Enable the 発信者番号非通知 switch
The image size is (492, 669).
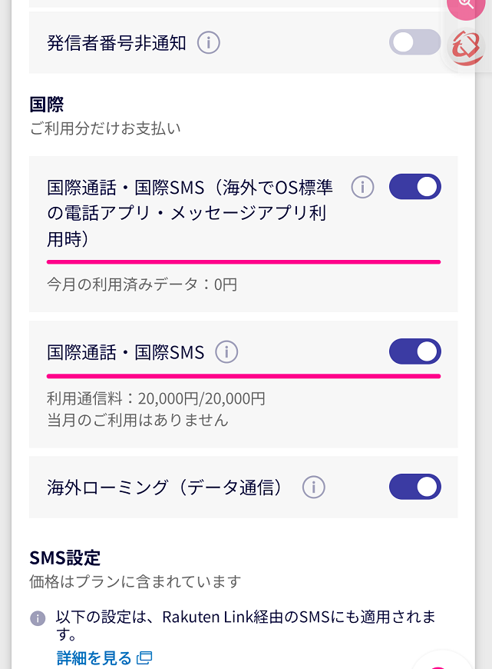coord(414,42)
